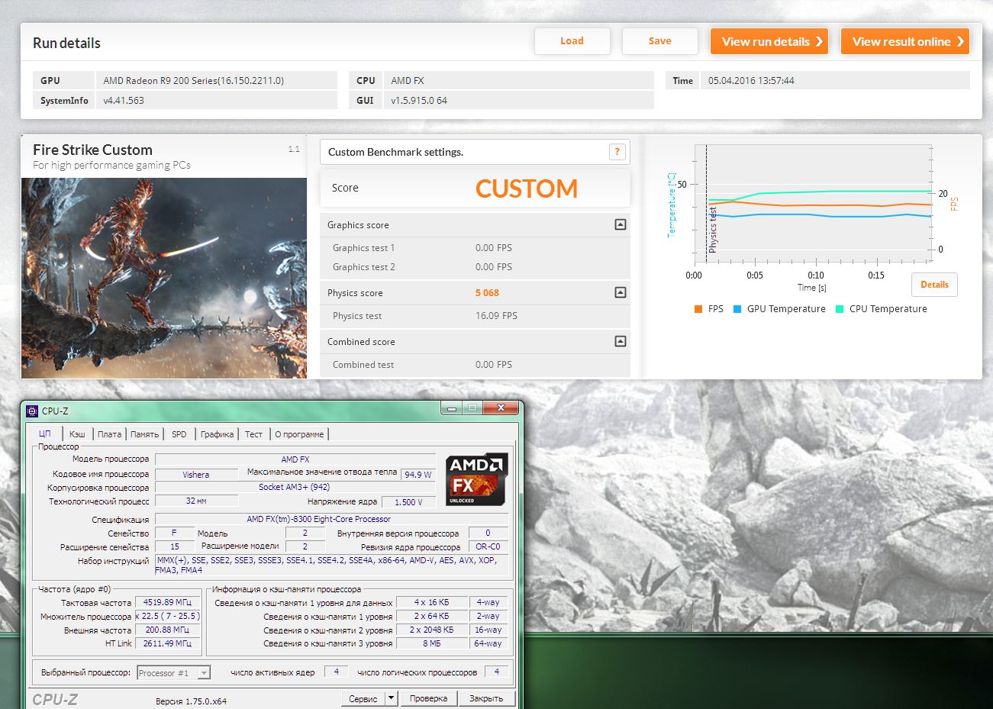
Task: Click the Закрыть button in CPU-Z
Action: click(486, 698)
